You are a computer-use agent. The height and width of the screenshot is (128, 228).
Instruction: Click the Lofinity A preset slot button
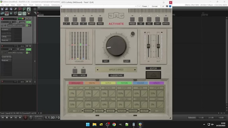click(x=66, y=19)
